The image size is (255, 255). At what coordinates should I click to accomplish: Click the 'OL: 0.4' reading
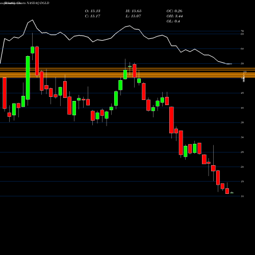pyautogui.click(x=173, y=21)
